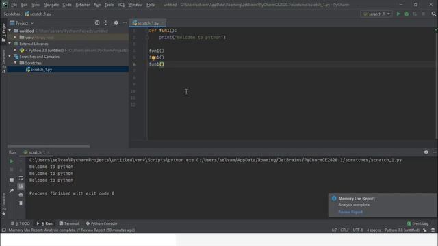
Task: Click the up arrow in Run console toolbar
Action: [x=21, y=161]
